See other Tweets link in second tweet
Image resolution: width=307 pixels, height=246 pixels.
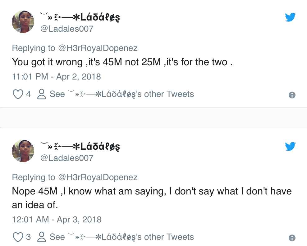tap(121, 237)
